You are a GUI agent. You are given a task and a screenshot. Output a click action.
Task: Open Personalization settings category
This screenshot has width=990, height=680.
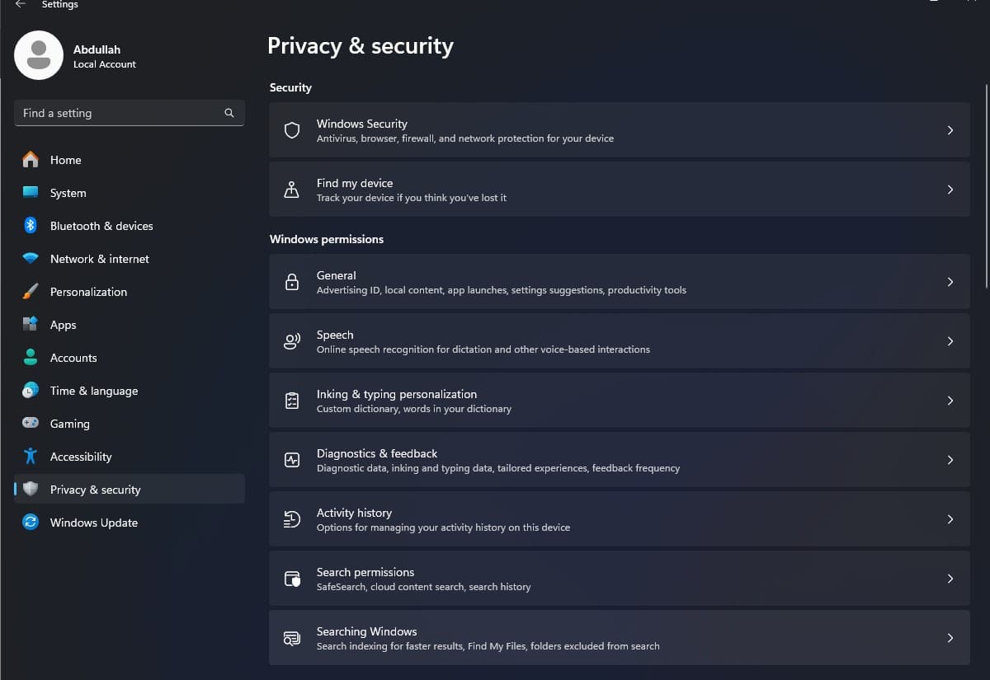click(88, 292)
